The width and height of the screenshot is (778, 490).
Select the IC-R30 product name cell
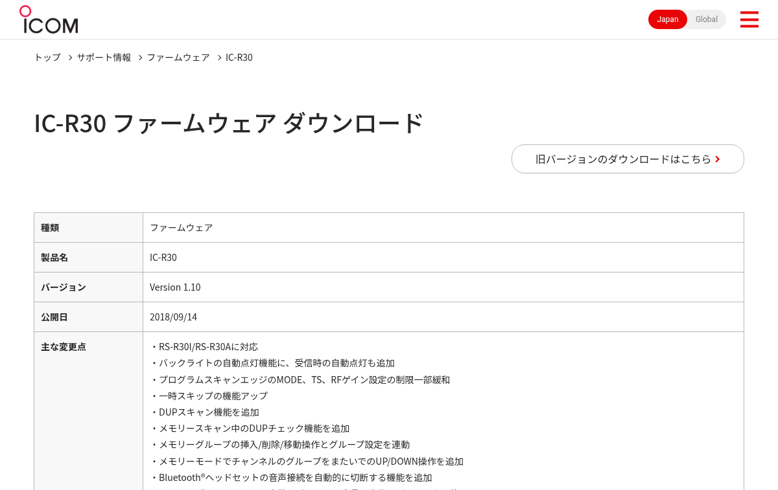(443, 258)
